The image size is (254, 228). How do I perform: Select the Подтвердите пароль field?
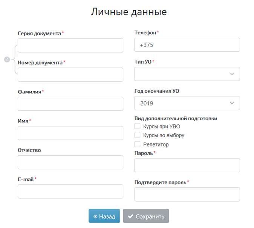tap(187, 194)
